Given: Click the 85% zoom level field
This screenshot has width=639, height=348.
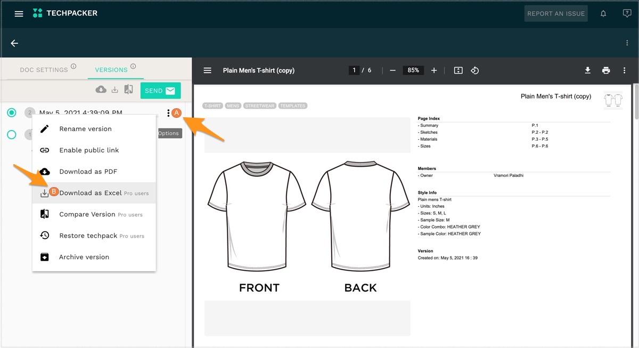Looking at the screenshot, I should (413, 70).
